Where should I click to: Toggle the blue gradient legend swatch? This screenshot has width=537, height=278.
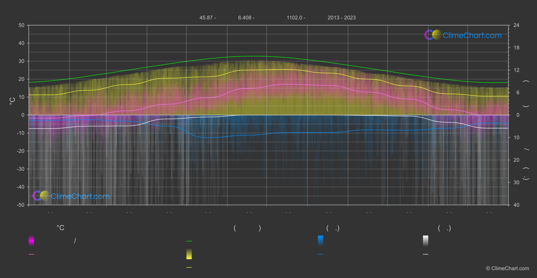coord(321,241)
